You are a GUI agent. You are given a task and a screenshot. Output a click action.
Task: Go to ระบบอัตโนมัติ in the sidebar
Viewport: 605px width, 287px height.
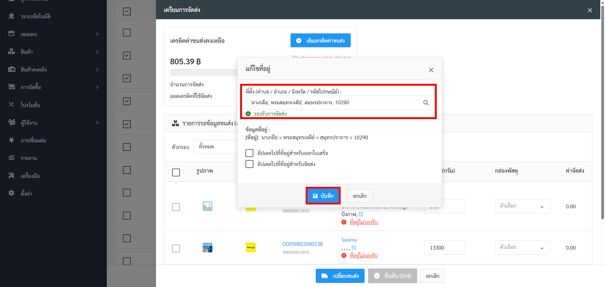[35, 16]
